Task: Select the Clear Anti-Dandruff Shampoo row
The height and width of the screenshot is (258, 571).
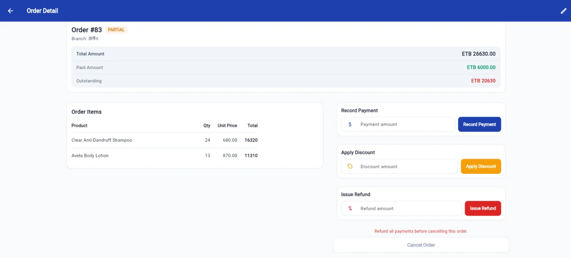Action: [x=165, y=140]
